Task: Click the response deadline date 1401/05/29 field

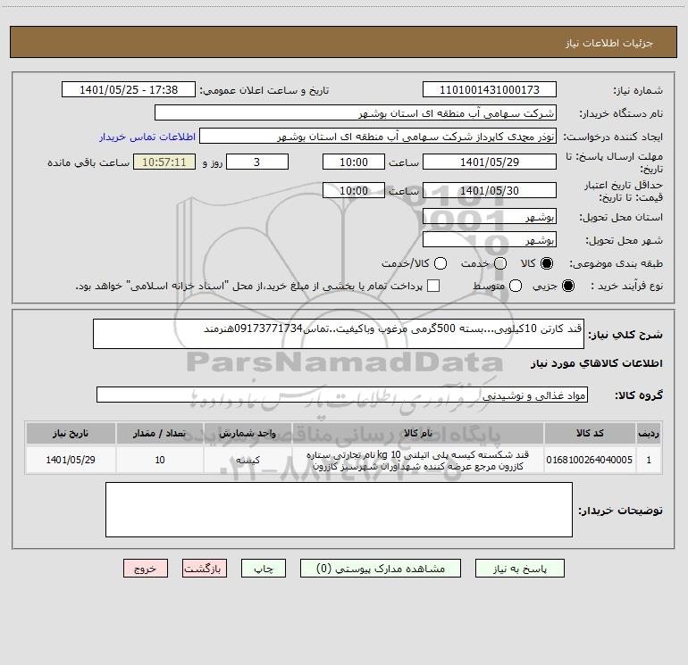Action: 490,162
